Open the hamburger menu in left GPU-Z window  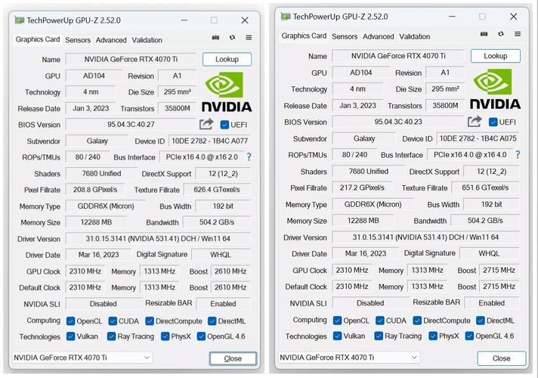[249, 37]
